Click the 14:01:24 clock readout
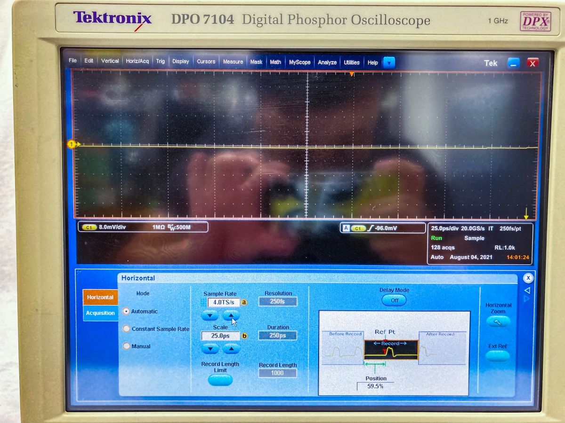 tap(517, 258)
